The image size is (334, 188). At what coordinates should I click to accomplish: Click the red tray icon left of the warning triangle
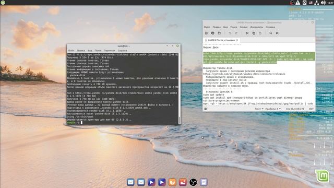[x=292, y=3]
